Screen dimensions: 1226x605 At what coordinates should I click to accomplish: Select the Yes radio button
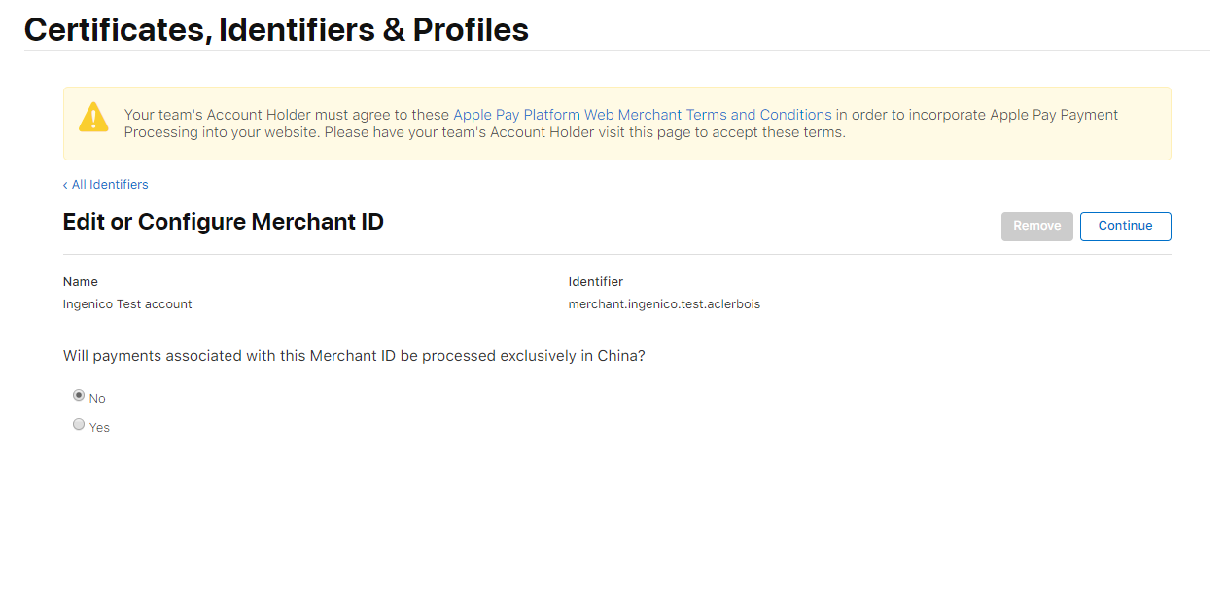tap(79, 425)
